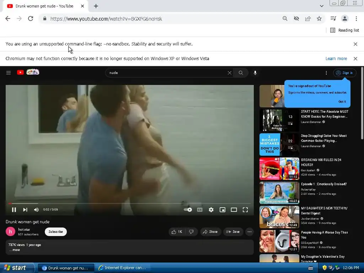Expand the description with ...more
This screenshot has height=273, width=364.
point(15,250)
